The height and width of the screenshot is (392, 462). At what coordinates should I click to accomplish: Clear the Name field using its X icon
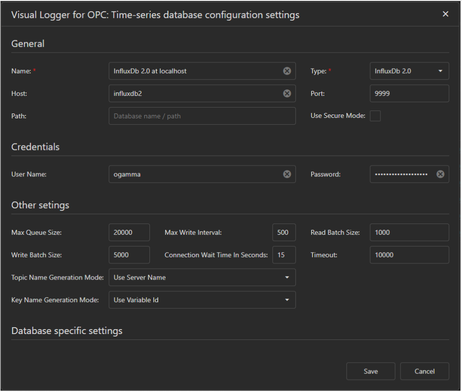point(287,71)
